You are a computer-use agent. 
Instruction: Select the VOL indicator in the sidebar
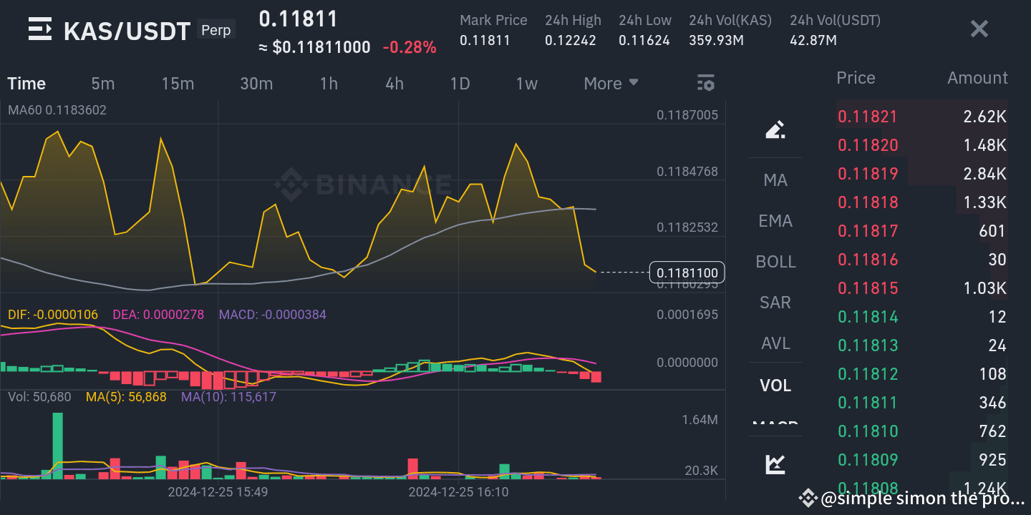(x=775, y=384)
